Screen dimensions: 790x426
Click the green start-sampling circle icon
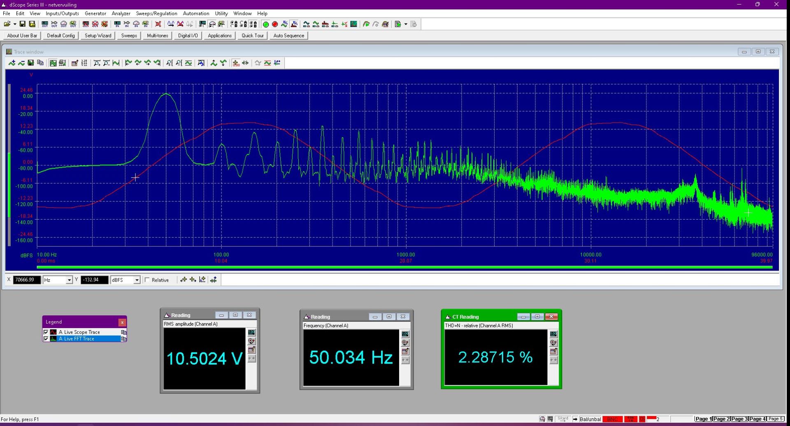pyautogui.click(x=266, y=24)
